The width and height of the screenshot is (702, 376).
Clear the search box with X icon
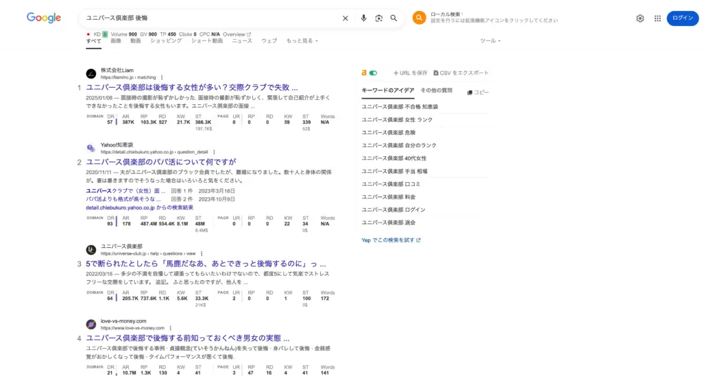click(x=346, y=18)
